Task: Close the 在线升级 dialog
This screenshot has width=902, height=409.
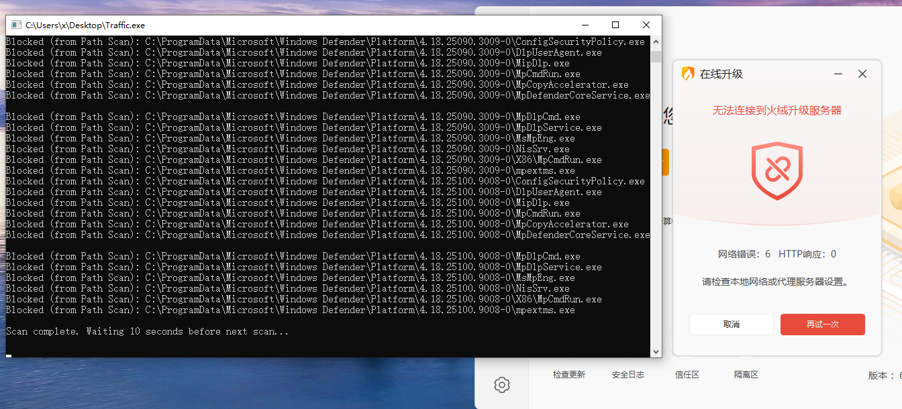Action: coord(862,74)
